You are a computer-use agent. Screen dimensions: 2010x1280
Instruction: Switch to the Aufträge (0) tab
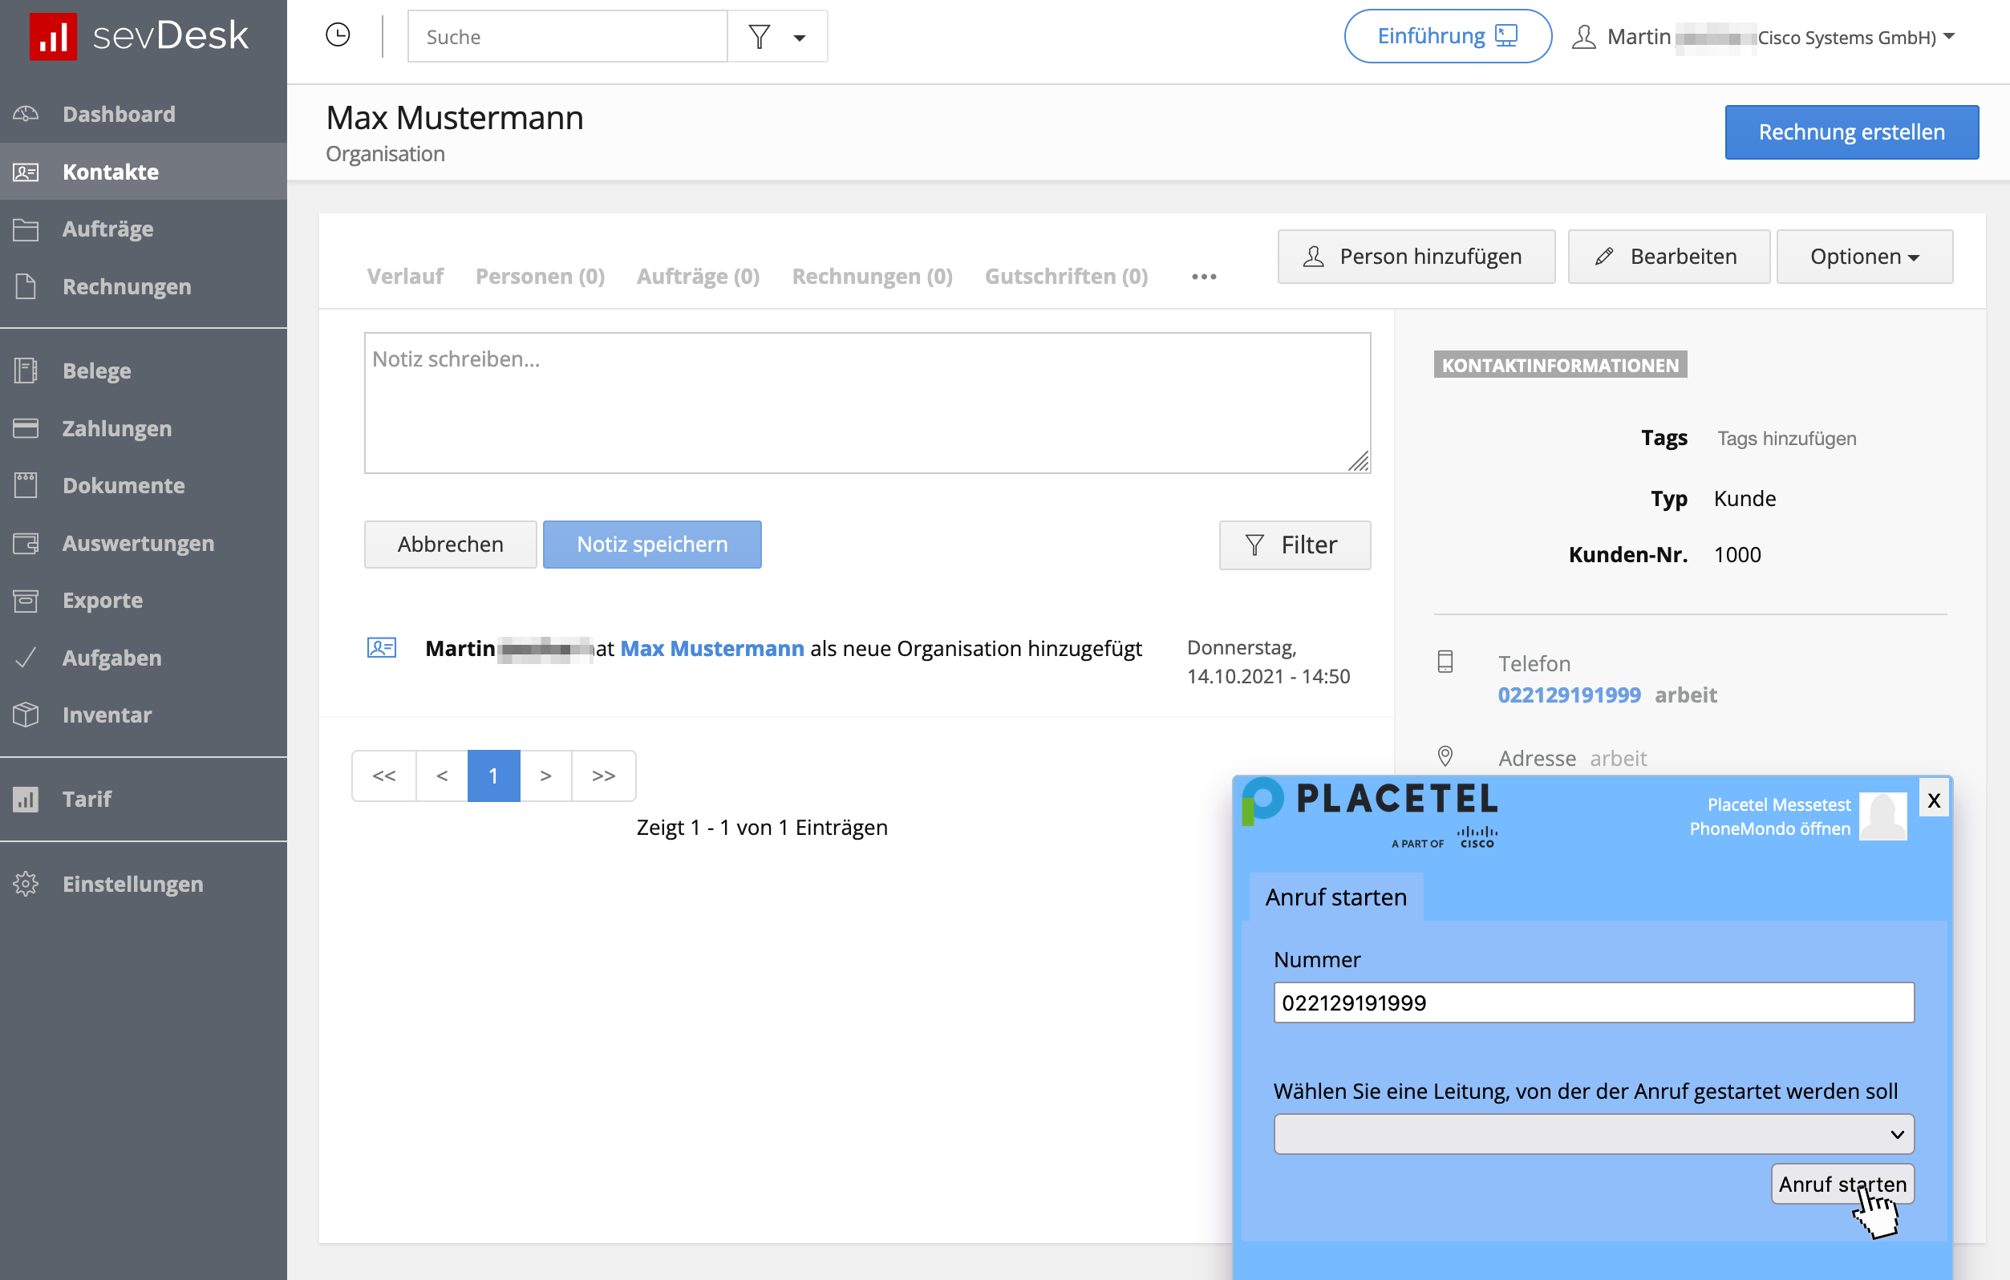point(698,276)
